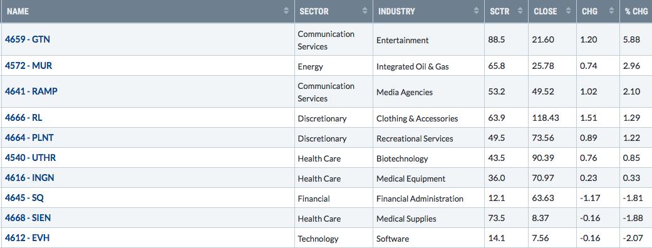
Task: Click the SCTR sort arrows icon
Action: click(x=520, y=11)
